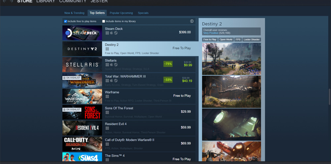
Task: Toggle Include items in my library checkbox
Action: click(104, 21)
